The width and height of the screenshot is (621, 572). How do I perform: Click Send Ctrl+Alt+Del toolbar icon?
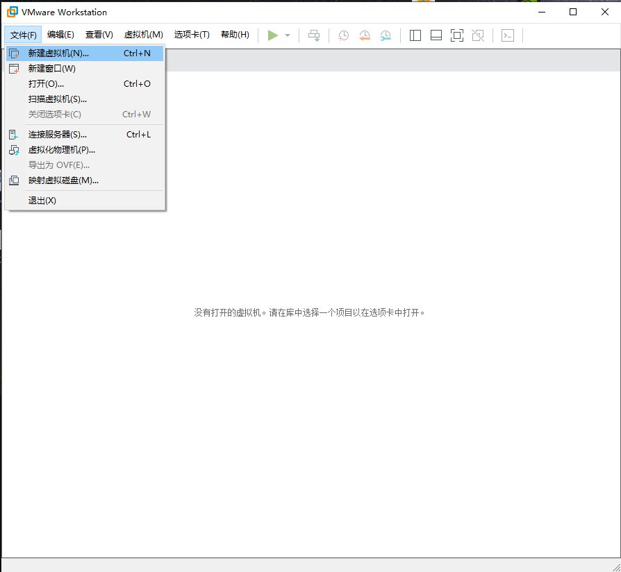(314, 35)
